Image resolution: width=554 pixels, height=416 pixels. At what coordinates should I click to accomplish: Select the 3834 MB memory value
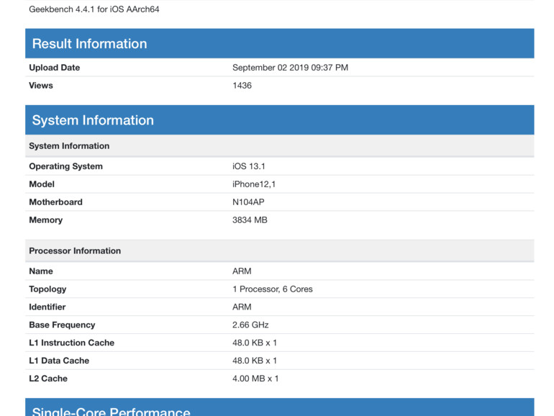[x=250, y=220]
